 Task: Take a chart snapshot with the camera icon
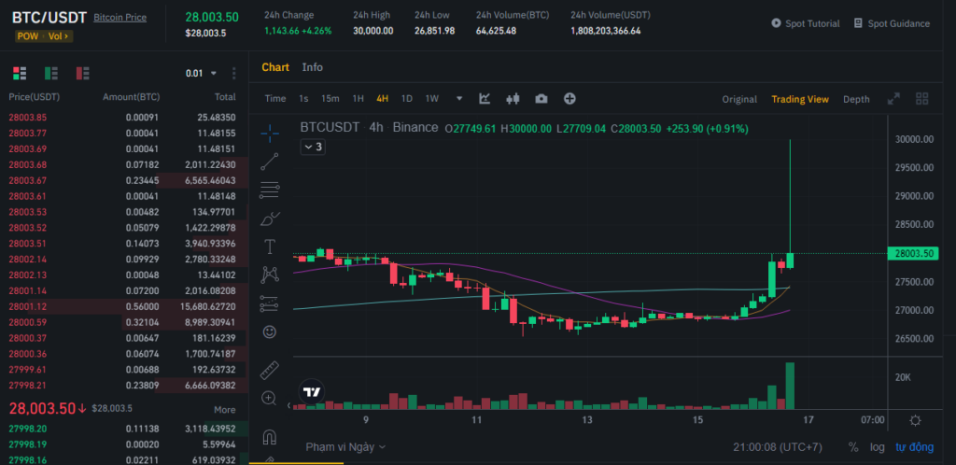coord(541,99)
